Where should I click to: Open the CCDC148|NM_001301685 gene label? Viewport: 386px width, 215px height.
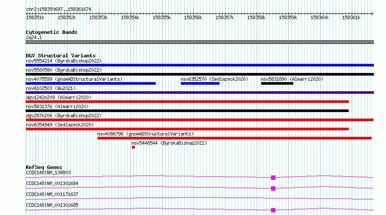(52, 205)
